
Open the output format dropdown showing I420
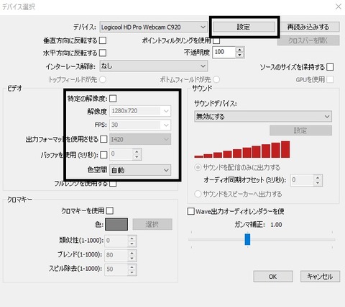coord(140,139)
